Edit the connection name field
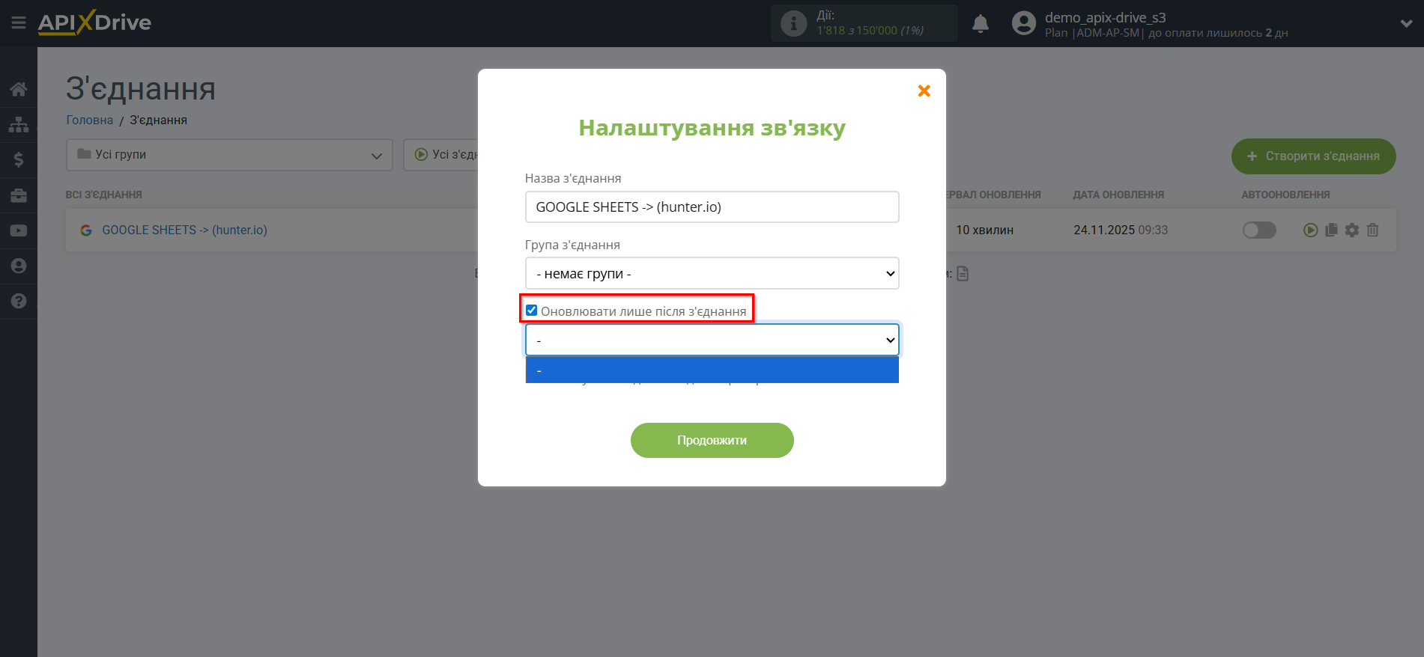 712,207
